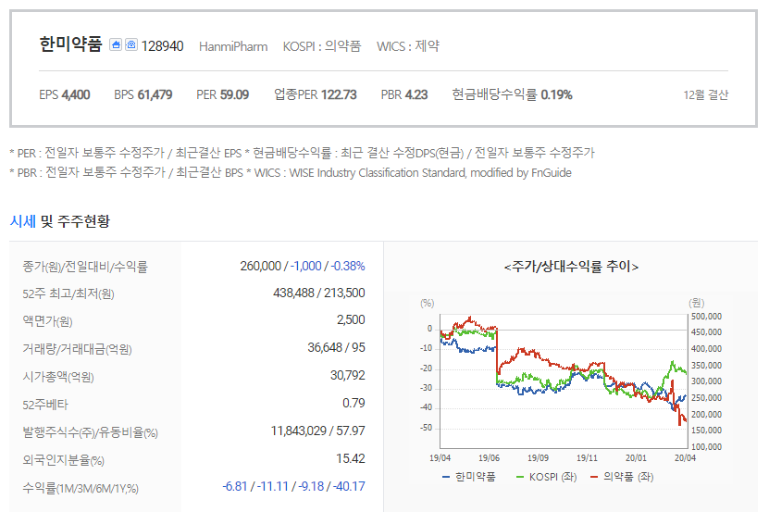Select the 현금배당수익률 0.19% figure
This screenshot has width=769, height=512.
(x=512, y=94)
